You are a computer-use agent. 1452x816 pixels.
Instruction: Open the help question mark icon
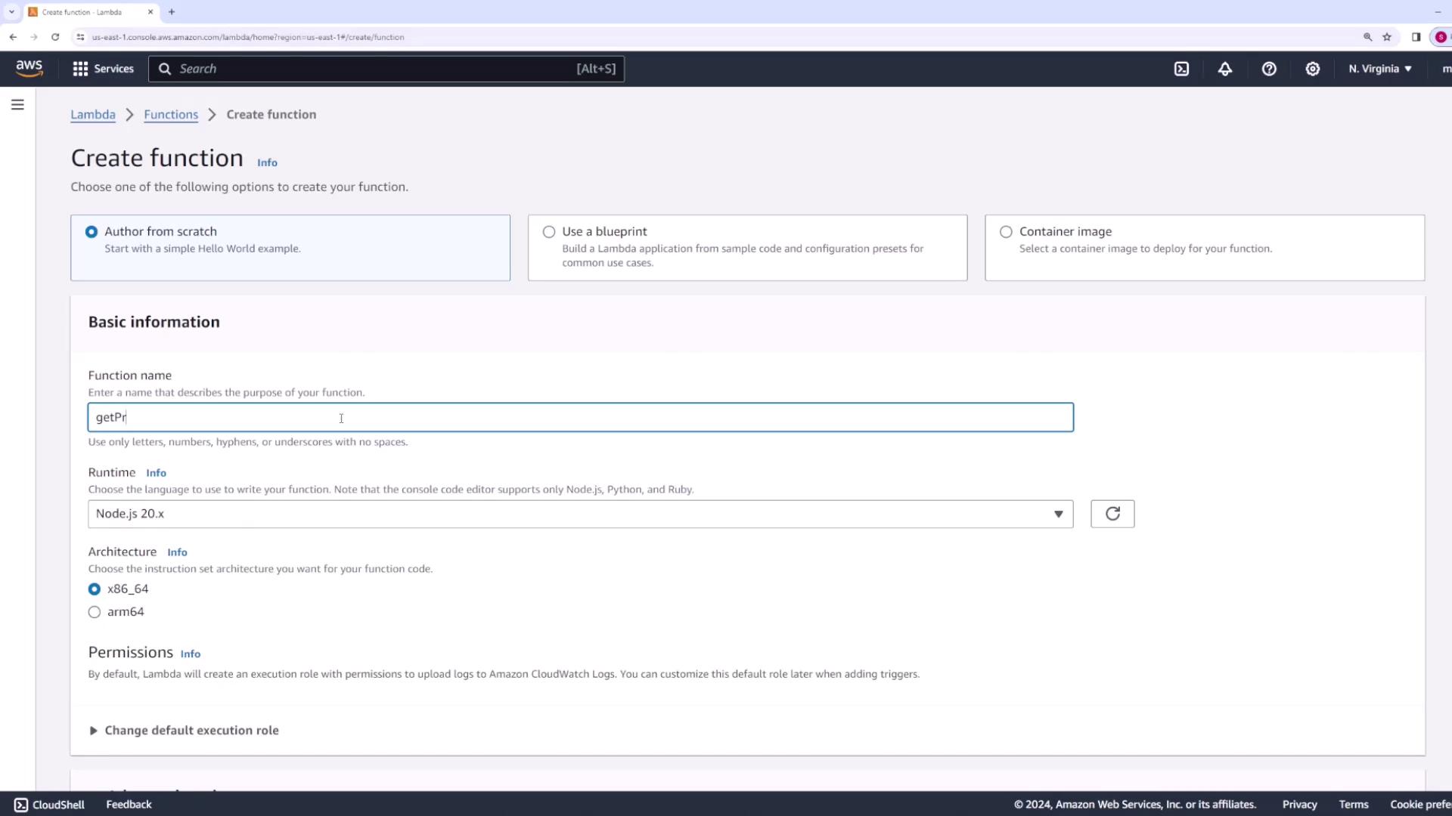click(1269, 69)
